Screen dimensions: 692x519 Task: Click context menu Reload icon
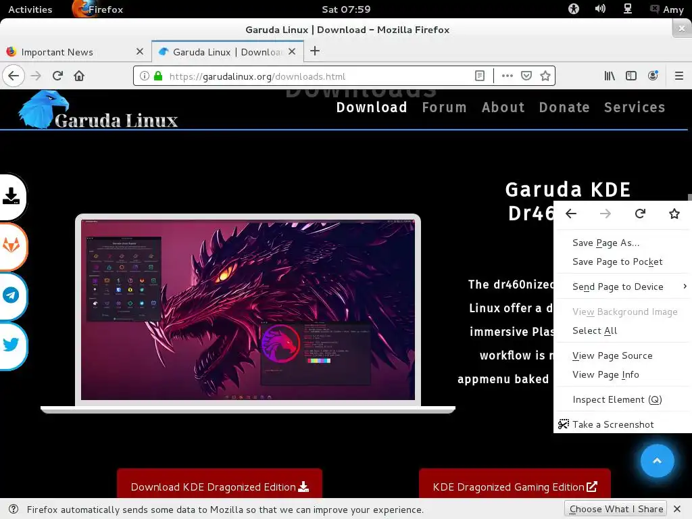(x=640, y=214)
